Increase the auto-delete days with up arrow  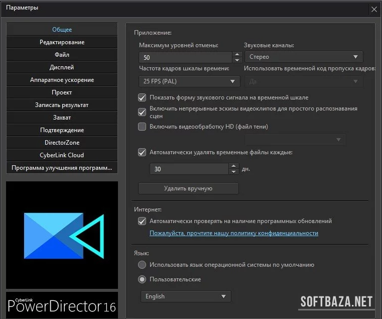[x=233, y=166]
